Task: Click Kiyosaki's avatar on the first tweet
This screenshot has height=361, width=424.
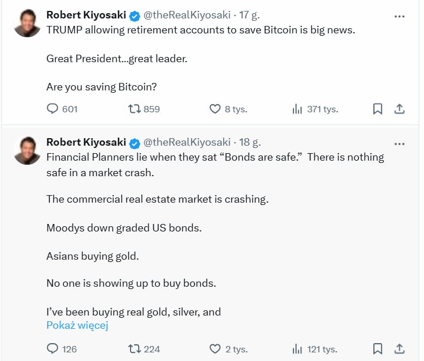Action: (x=26, y=23)
